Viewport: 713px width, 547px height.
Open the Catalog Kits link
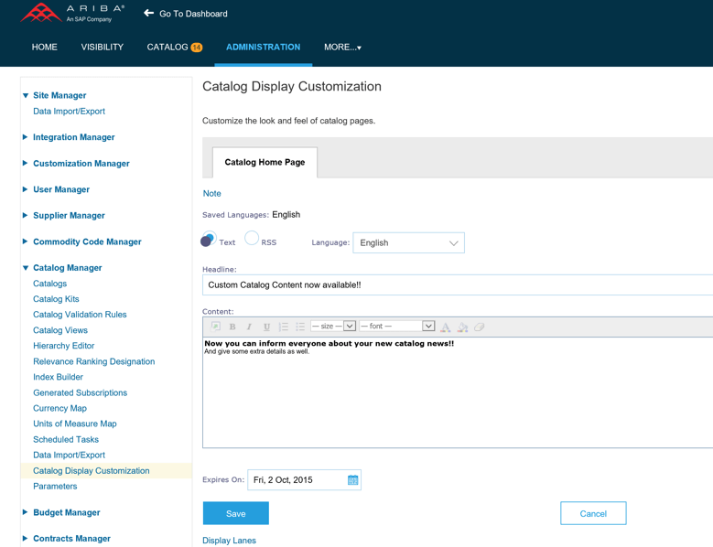pos(56,299)
